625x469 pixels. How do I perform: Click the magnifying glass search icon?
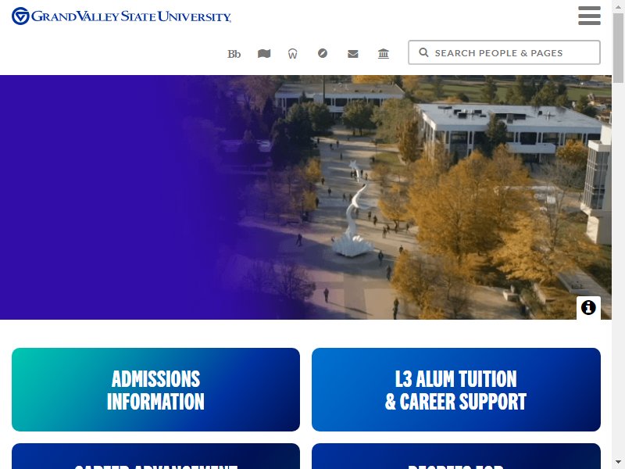(423, 52)
